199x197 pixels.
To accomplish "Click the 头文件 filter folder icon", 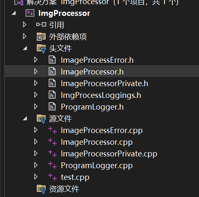I will point(41,49).
